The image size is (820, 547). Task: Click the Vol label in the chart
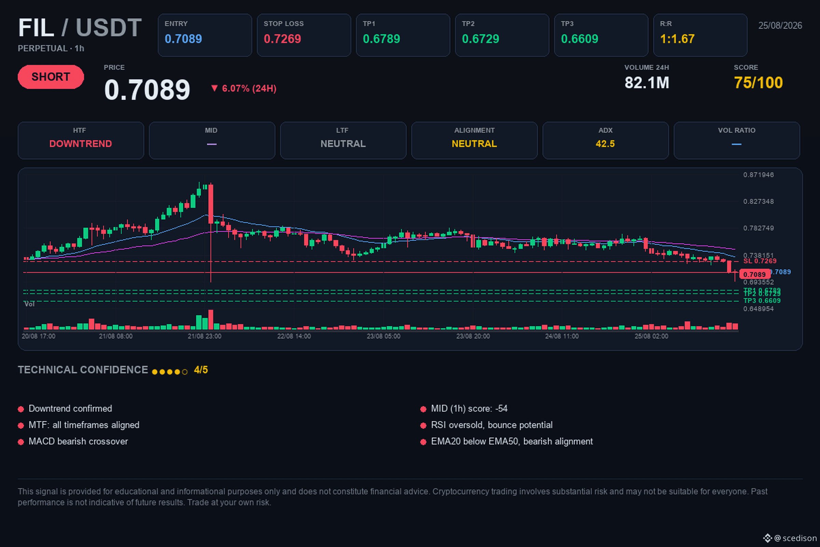point(29,304)
